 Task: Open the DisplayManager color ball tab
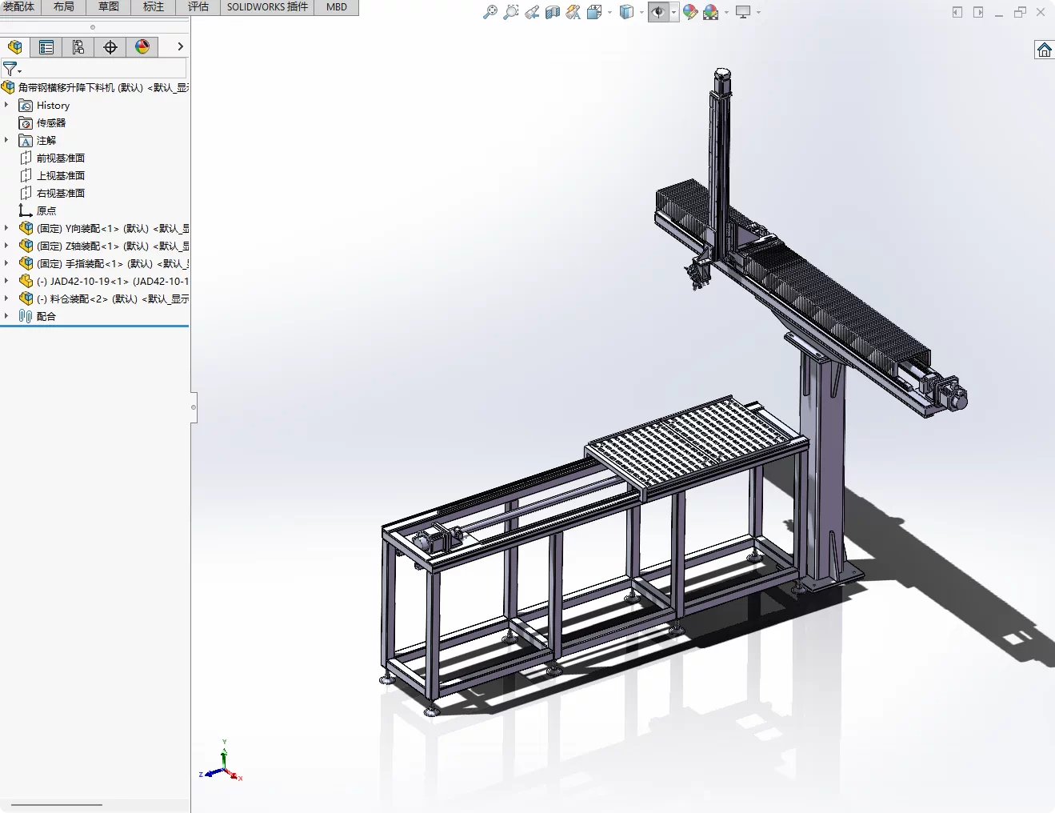point(142,47)
